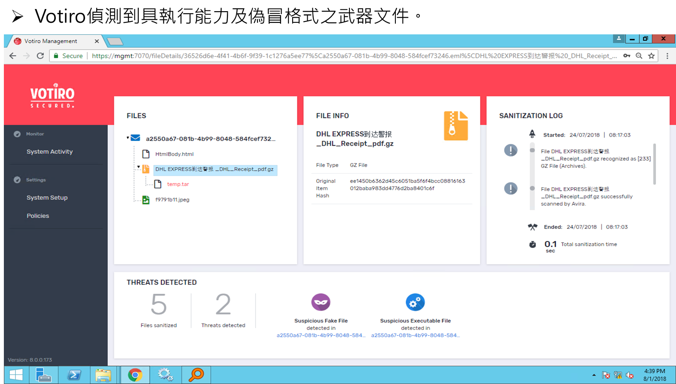Open the Windows Start button
The width and height of the screenshot is (676, 384).
[x=16, y=375]
